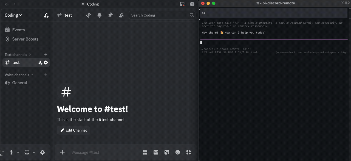Click the terminal token usage status text
351x161 pixels.
(230, 52)
